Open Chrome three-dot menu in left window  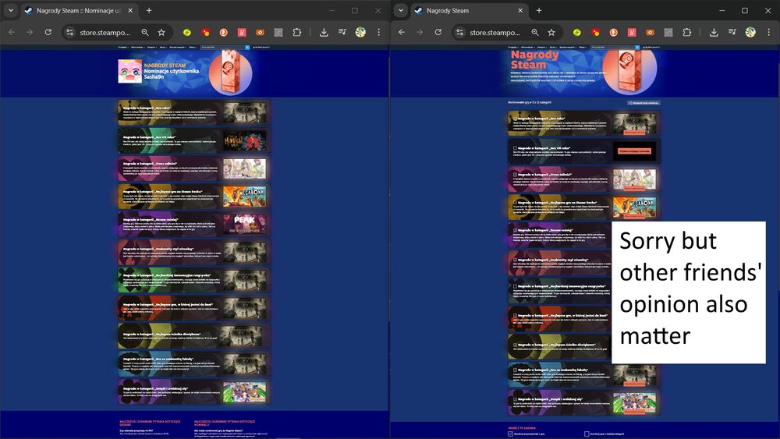coord(379,32)
